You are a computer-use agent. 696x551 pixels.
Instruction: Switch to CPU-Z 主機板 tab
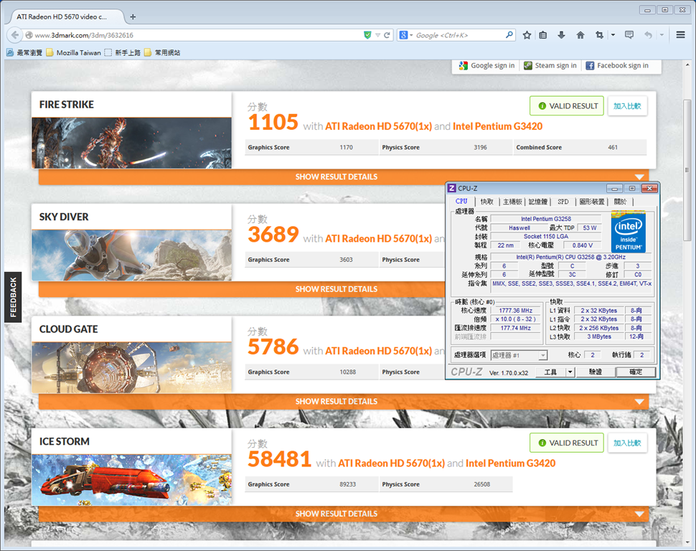(x=512, y=202)
